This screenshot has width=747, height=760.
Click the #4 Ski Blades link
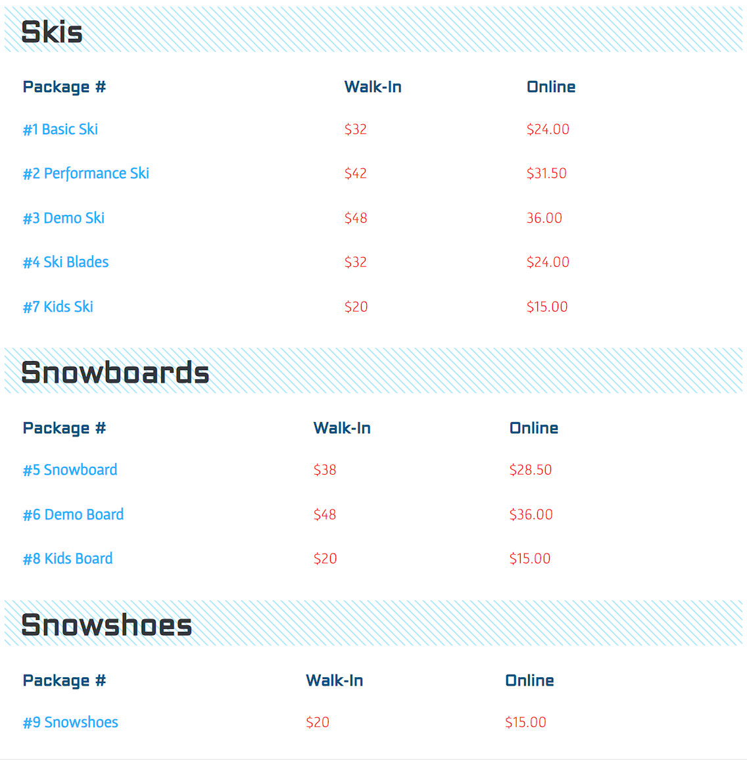(x=66, y=262)
